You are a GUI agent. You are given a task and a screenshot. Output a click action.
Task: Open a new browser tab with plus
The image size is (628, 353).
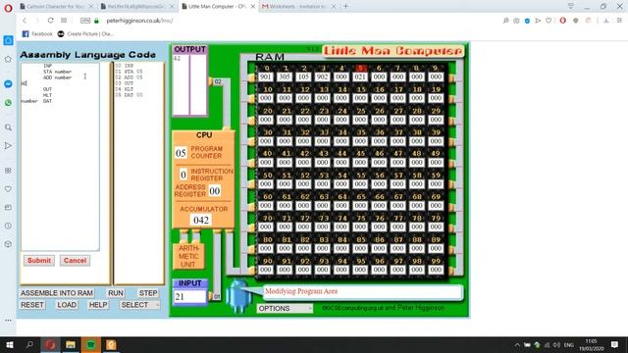[x=345, y=7]
